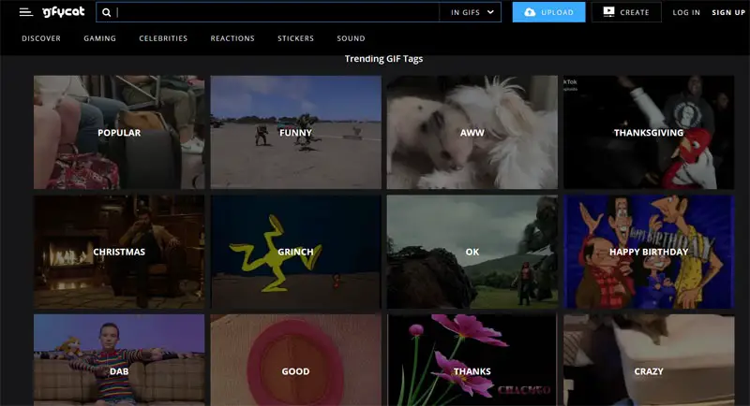Go to the Gaming tab
Screen dimensions: 750x406
point(100,38)
